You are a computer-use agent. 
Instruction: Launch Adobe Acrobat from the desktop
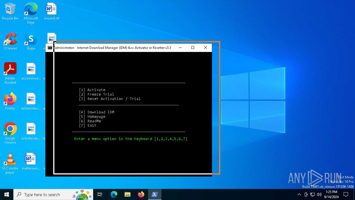tap(10, 73)
